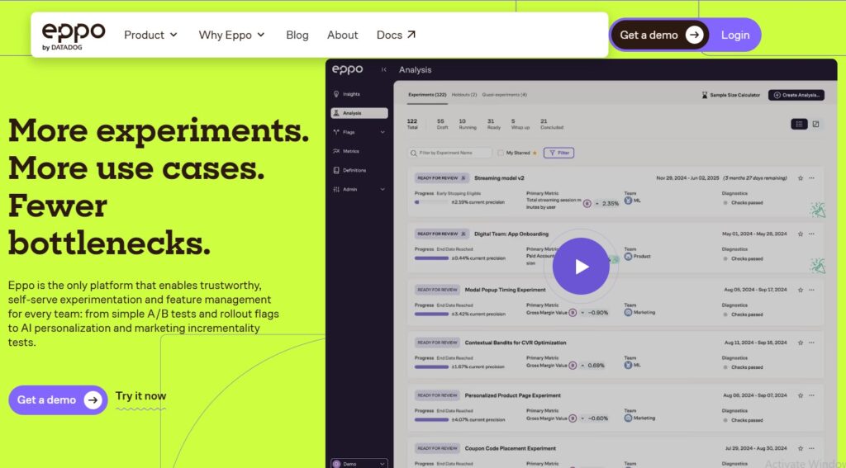Switch to the Quasi-experiments (4) tab
The width and height of the screenshot is (846, 468).
505,95
